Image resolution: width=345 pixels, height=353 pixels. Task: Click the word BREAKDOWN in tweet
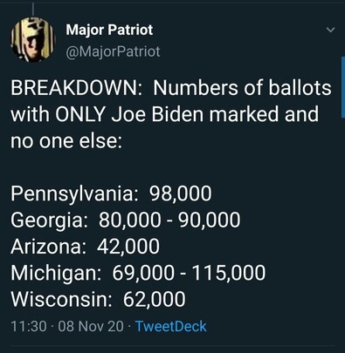click(x=73, y=88)
